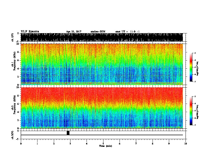
Task: Click the ch.1 spectrogram colorbar
Action: point(191,67)
